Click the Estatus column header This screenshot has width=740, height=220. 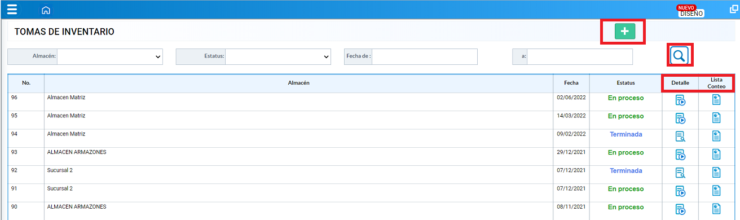626,83
